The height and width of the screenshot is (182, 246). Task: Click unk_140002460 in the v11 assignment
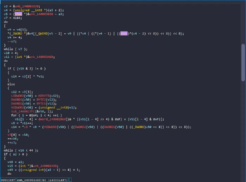[x=41, y=57]
